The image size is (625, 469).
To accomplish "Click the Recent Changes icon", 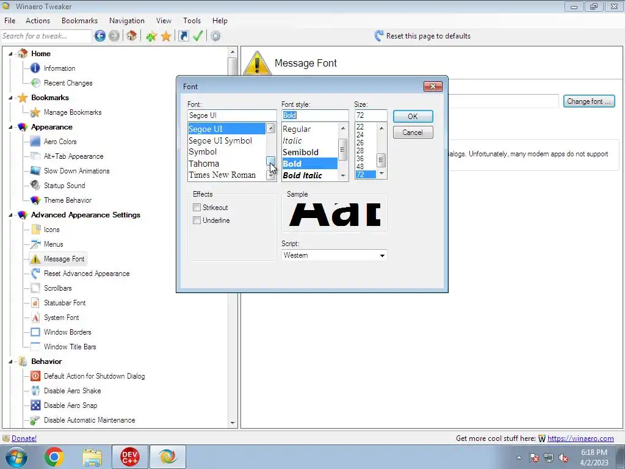I will [x=35, y=83].
